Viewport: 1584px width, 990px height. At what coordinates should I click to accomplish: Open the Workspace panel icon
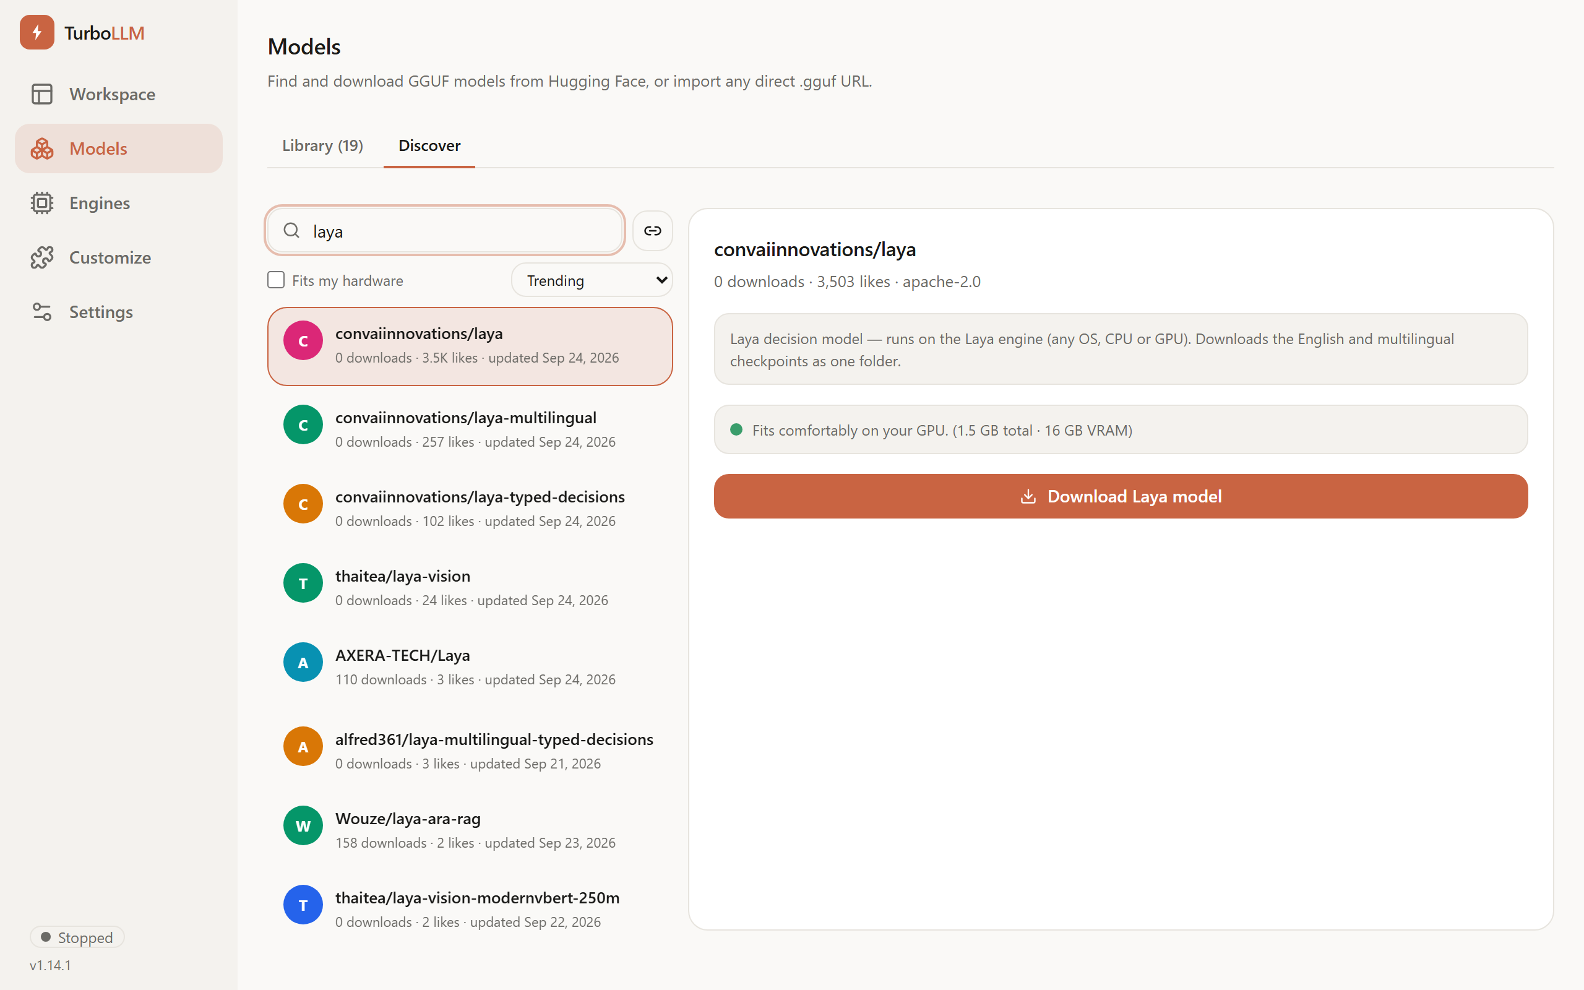coord(42,93)
